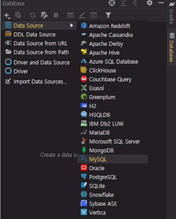Hide the Database panel with minus icon
Screen dimensions: 176x219
coord(161,3)
